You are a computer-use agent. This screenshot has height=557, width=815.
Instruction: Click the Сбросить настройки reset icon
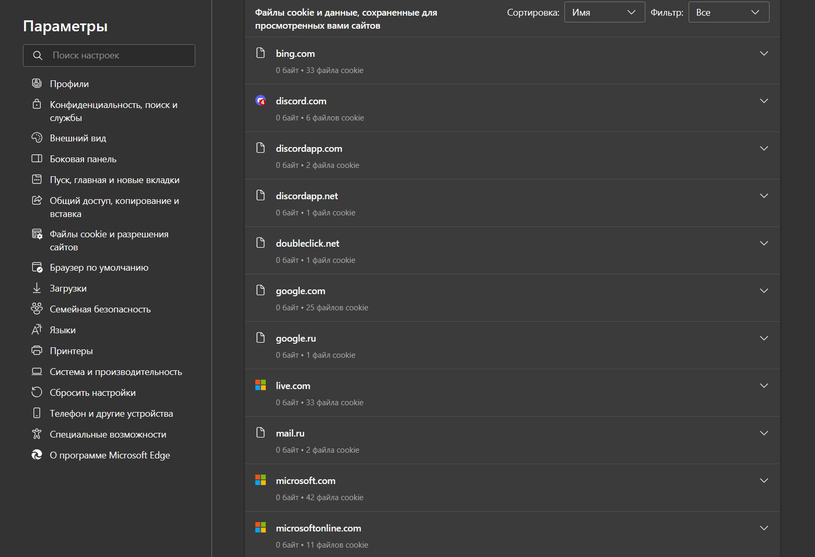tap(37, 392)
